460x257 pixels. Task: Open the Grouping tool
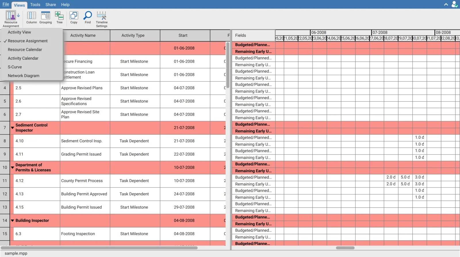coord(45,18)
